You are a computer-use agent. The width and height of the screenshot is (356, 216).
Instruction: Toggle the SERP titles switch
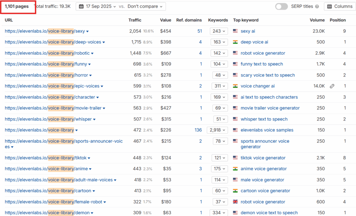[281, 6]
